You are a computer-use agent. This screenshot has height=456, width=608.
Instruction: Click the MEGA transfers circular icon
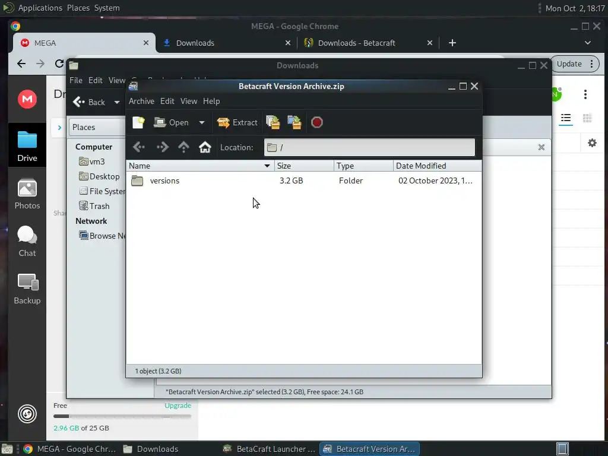27,414
